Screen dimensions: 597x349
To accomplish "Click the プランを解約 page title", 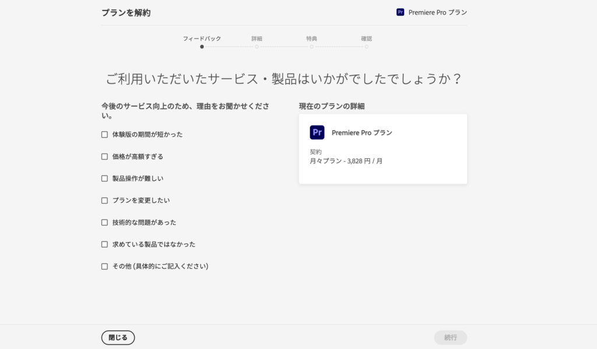I will [x=126, y=13].
